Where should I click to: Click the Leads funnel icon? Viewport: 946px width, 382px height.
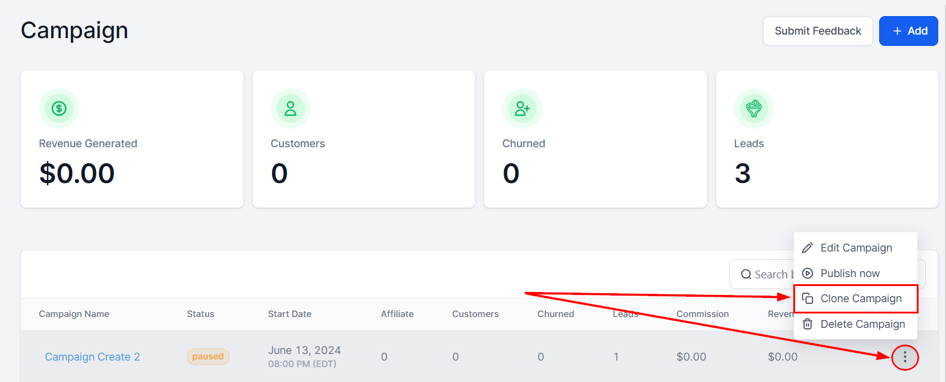(754, 108)
